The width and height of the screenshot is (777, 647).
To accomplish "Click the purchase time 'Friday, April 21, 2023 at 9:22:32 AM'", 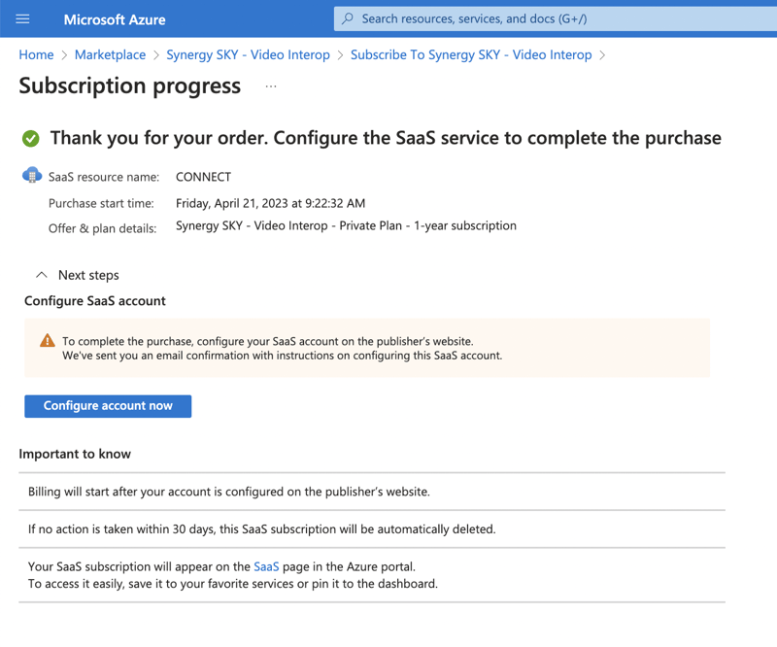I will (x=271, y=203).
